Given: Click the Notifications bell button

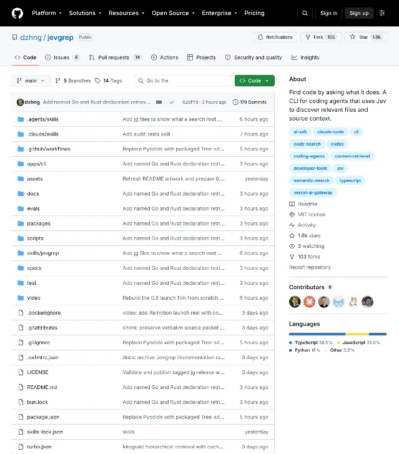Looking at the screenshot, I should [x=275, y=37].
